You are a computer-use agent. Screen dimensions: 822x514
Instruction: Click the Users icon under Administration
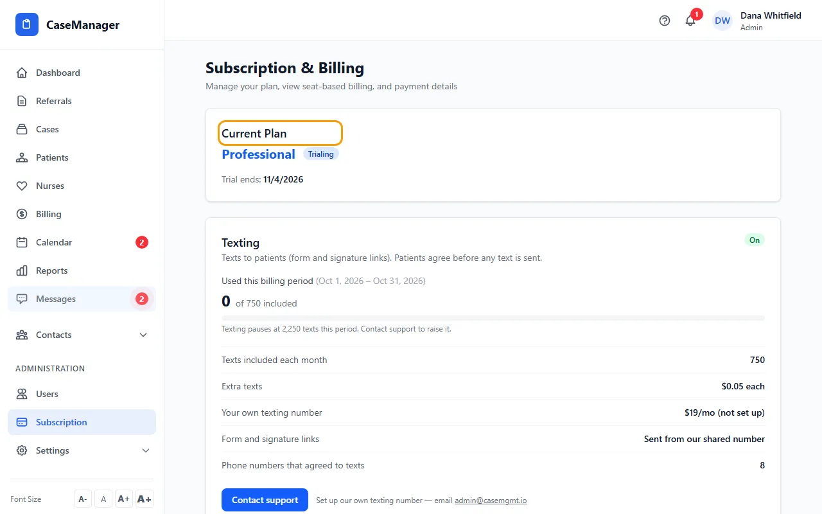(22, 394)
